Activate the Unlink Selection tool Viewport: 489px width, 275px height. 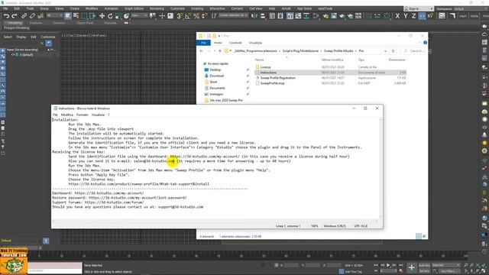(x=32, y=16)
